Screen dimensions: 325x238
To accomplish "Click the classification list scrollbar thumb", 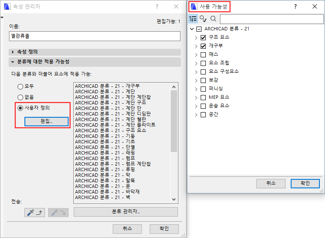I will click(174, 121).
